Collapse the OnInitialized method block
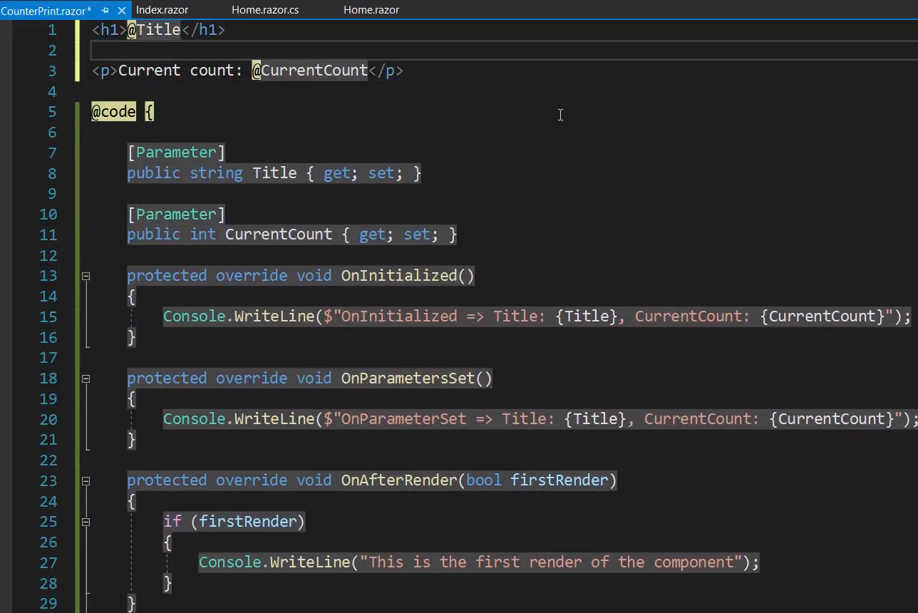This screenshot has height=613, width=918. [x=86, y=276]
